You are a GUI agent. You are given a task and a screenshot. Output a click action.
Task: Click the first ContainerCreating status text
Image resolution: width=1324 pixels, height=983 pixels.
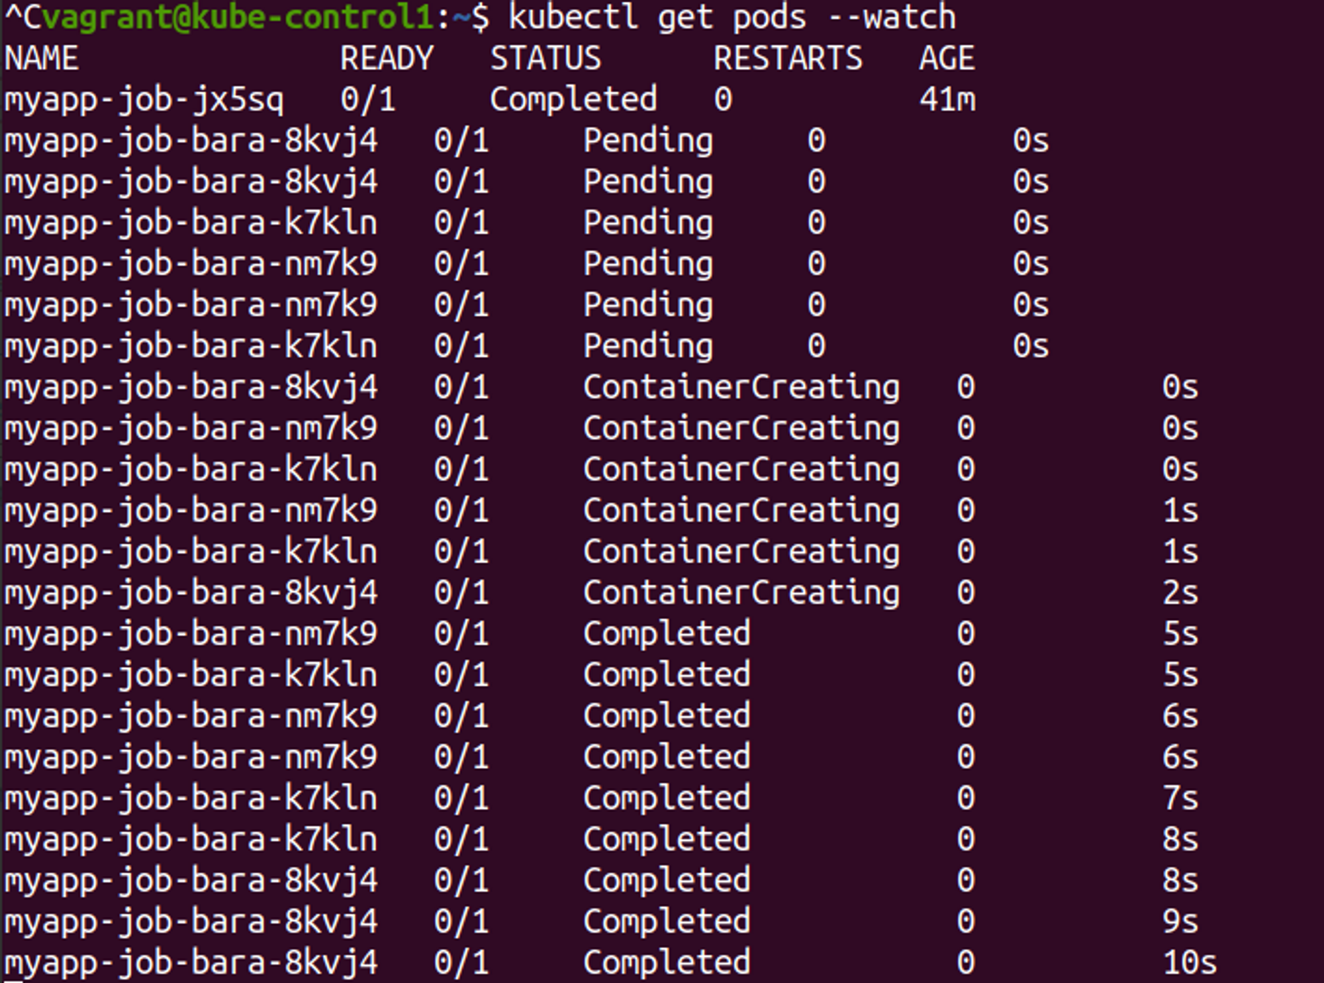coord(741,388)
